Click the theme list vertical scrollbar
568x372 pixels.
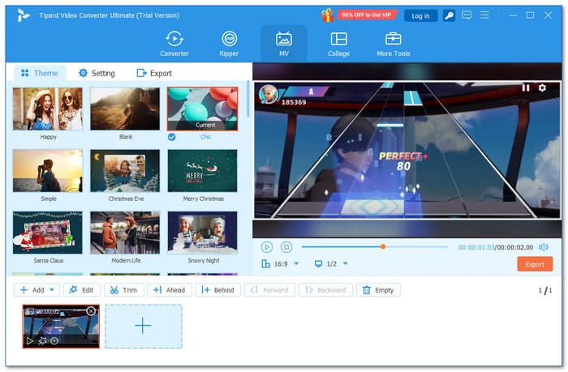[x=248, y=99]
